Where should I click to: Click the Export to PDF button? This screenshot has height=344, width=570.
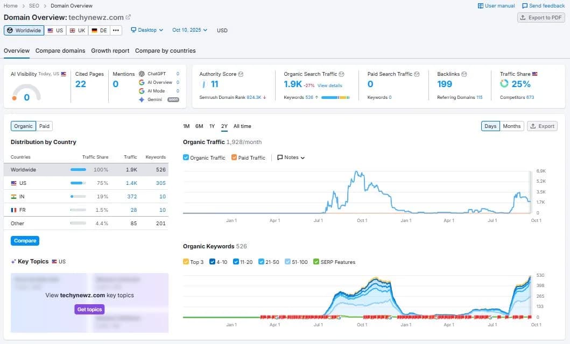[x=541, y=17]
